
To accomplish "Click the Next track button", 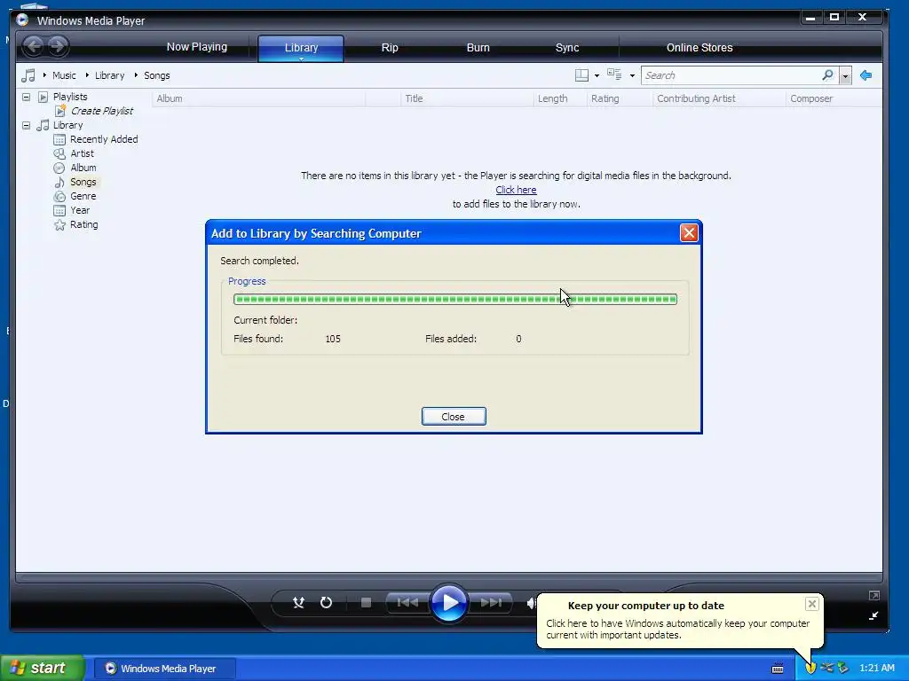I will [491, 603].
